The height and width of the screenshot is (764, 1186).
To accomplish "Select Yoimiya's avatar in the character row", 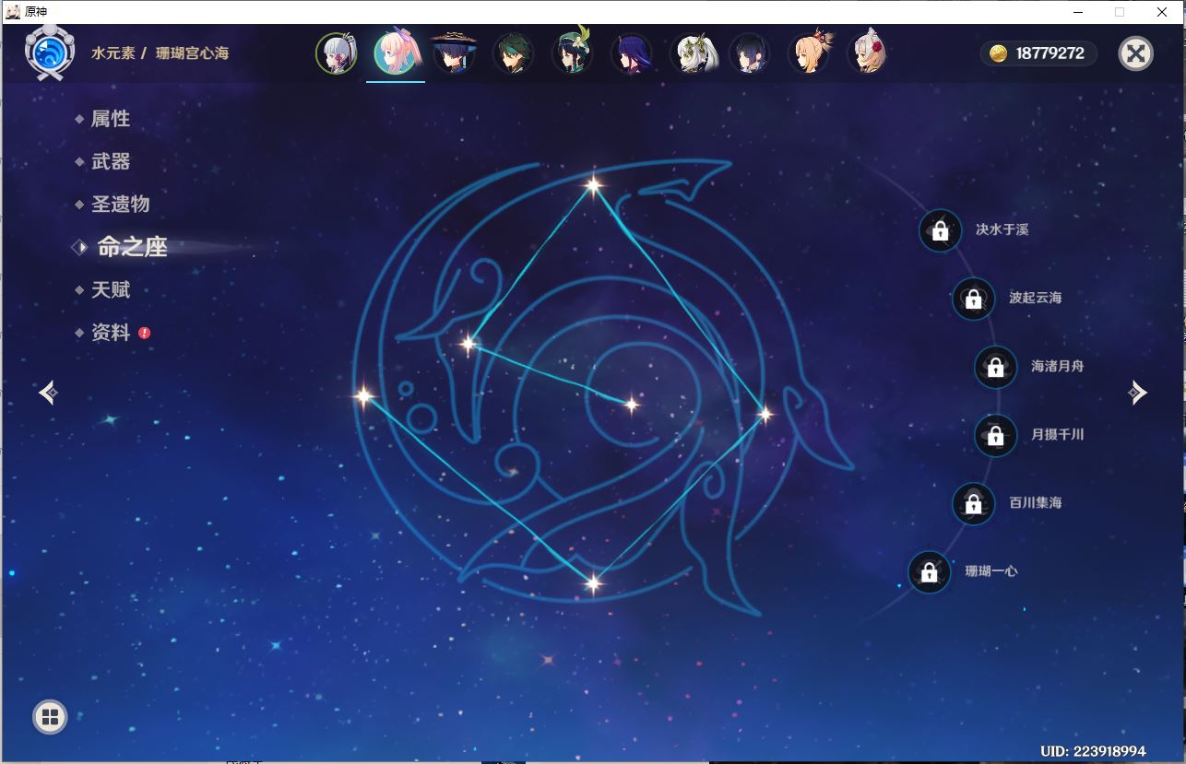I will (x=809, y=53).
